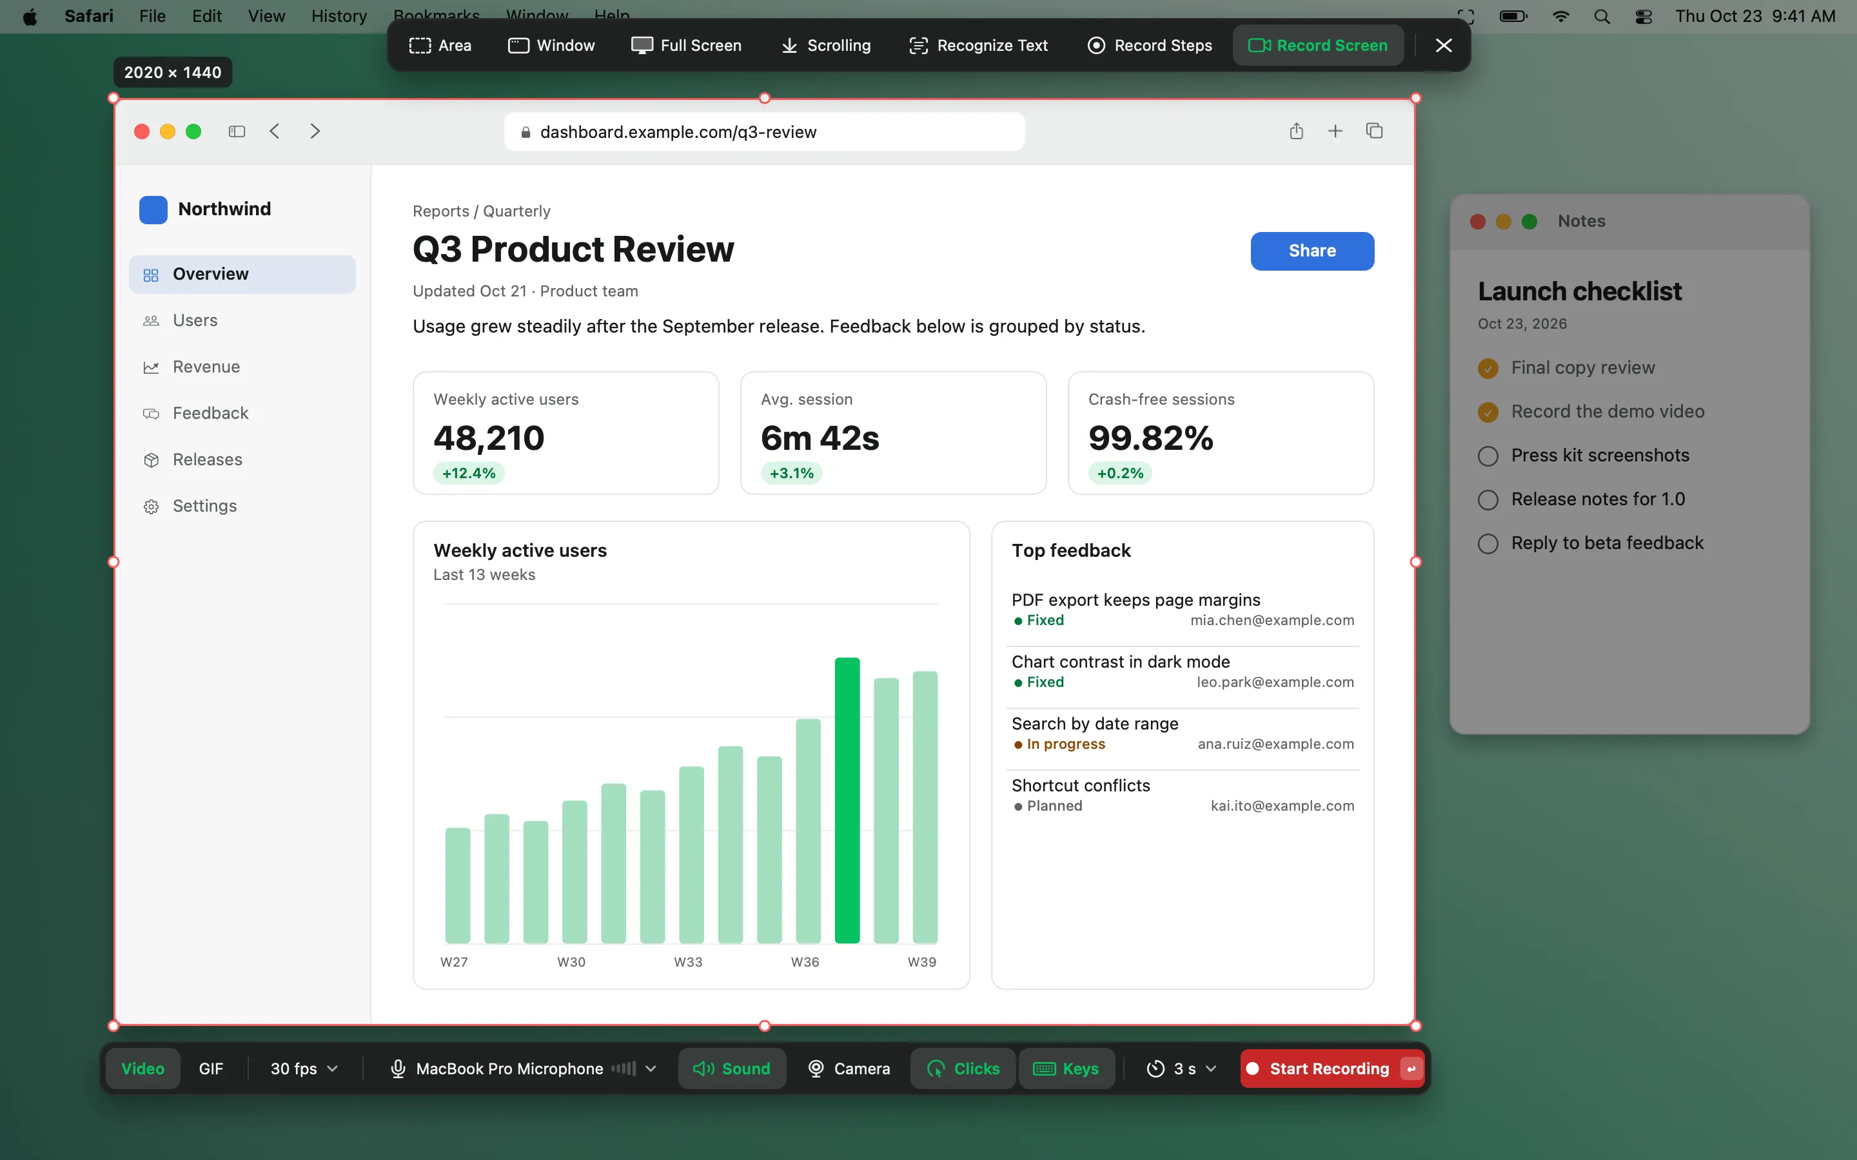The height and width of the screenshot is (1160, 1857).
Task: Switch output format to GIF
Action: tap(211, 1068)
